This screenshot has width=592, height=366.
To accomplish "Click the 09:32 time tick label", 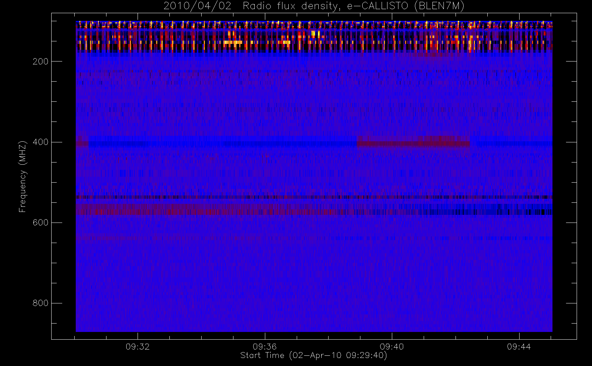I will point(138,347).
